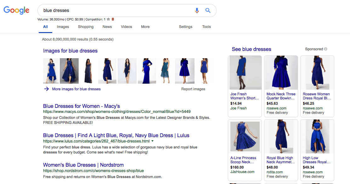The image size is (350, 184).
Task: Open the More search categories dropdown
Action: (145, 27)
